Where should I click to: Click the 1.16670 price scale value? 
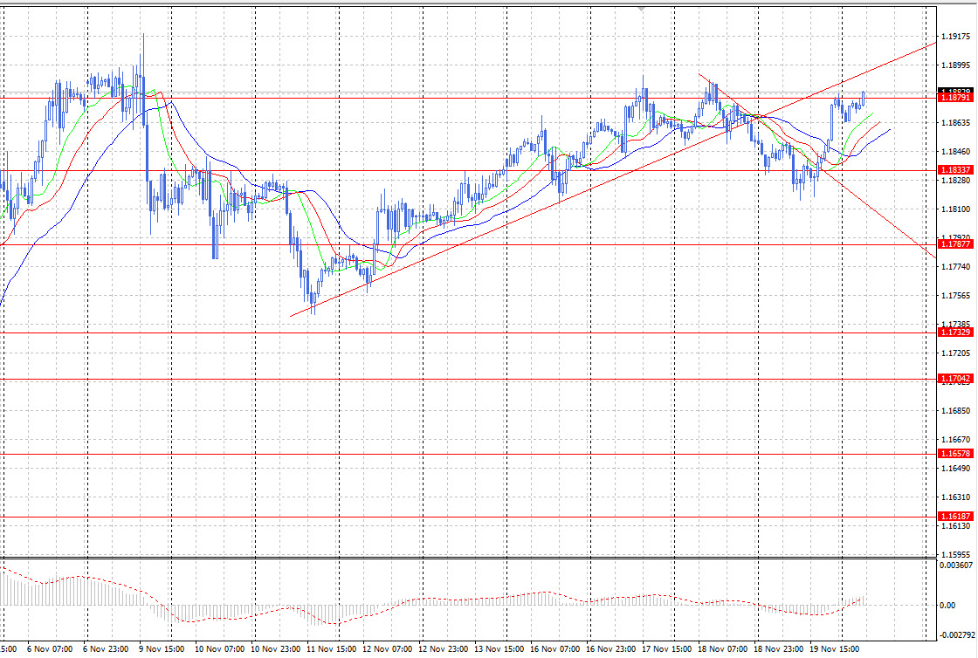click(955, 439)
